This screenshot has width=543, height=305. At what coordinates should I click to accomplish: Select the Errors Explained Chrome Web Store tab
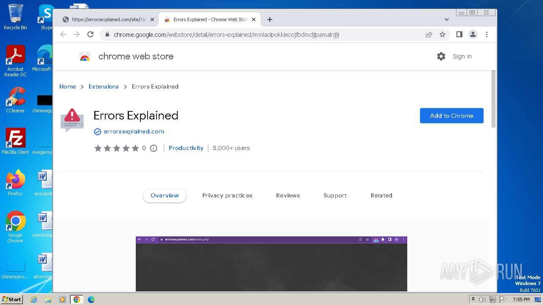tap(210, 19)
